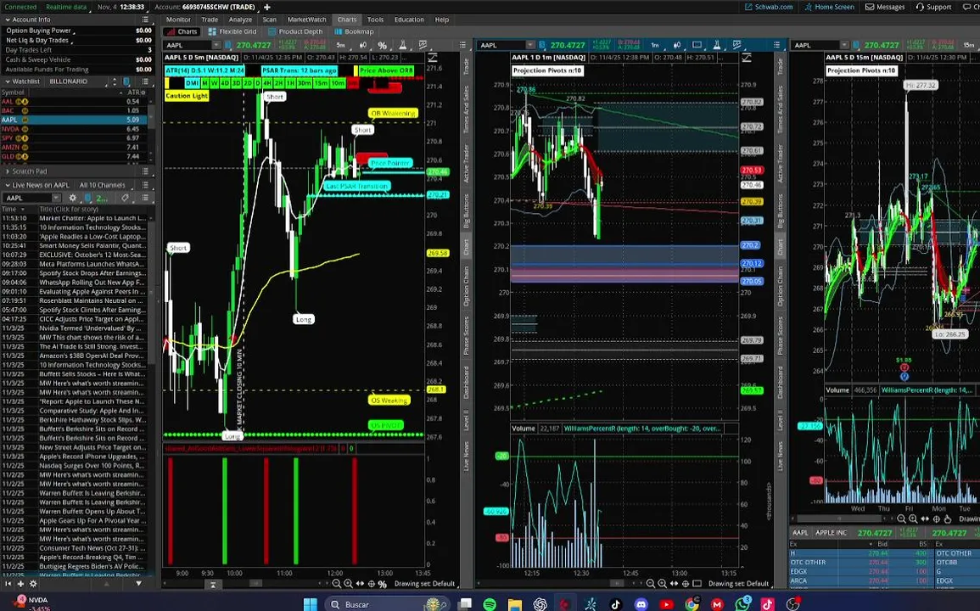Open the Watchlist panel menu icon
Viewport: 980px width, 611px height.
[x=145, y=81]
